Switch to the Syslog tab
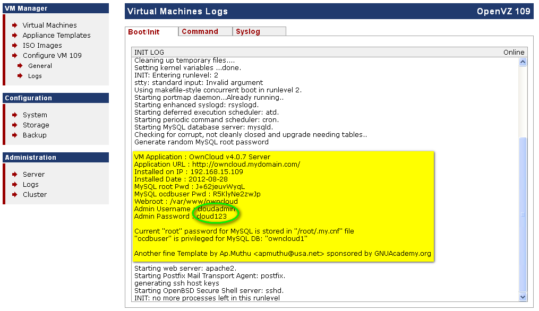The height and width of the screenshot is (311, 539). pyautogui.click(x=259, y=31)
